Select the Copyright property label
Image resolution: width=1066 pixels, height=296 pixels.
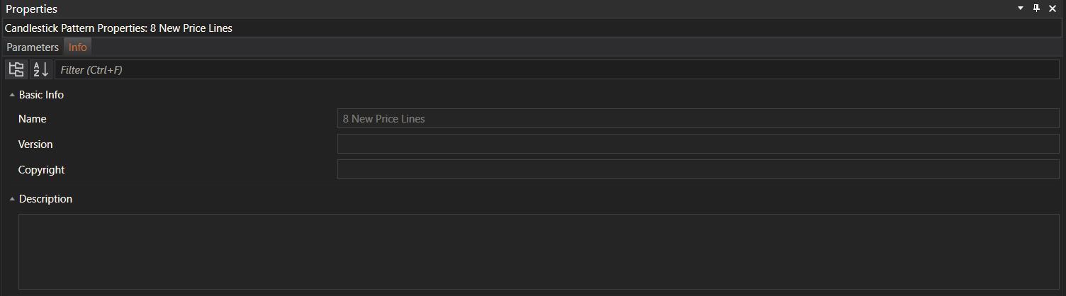click(x=41, y=170)
